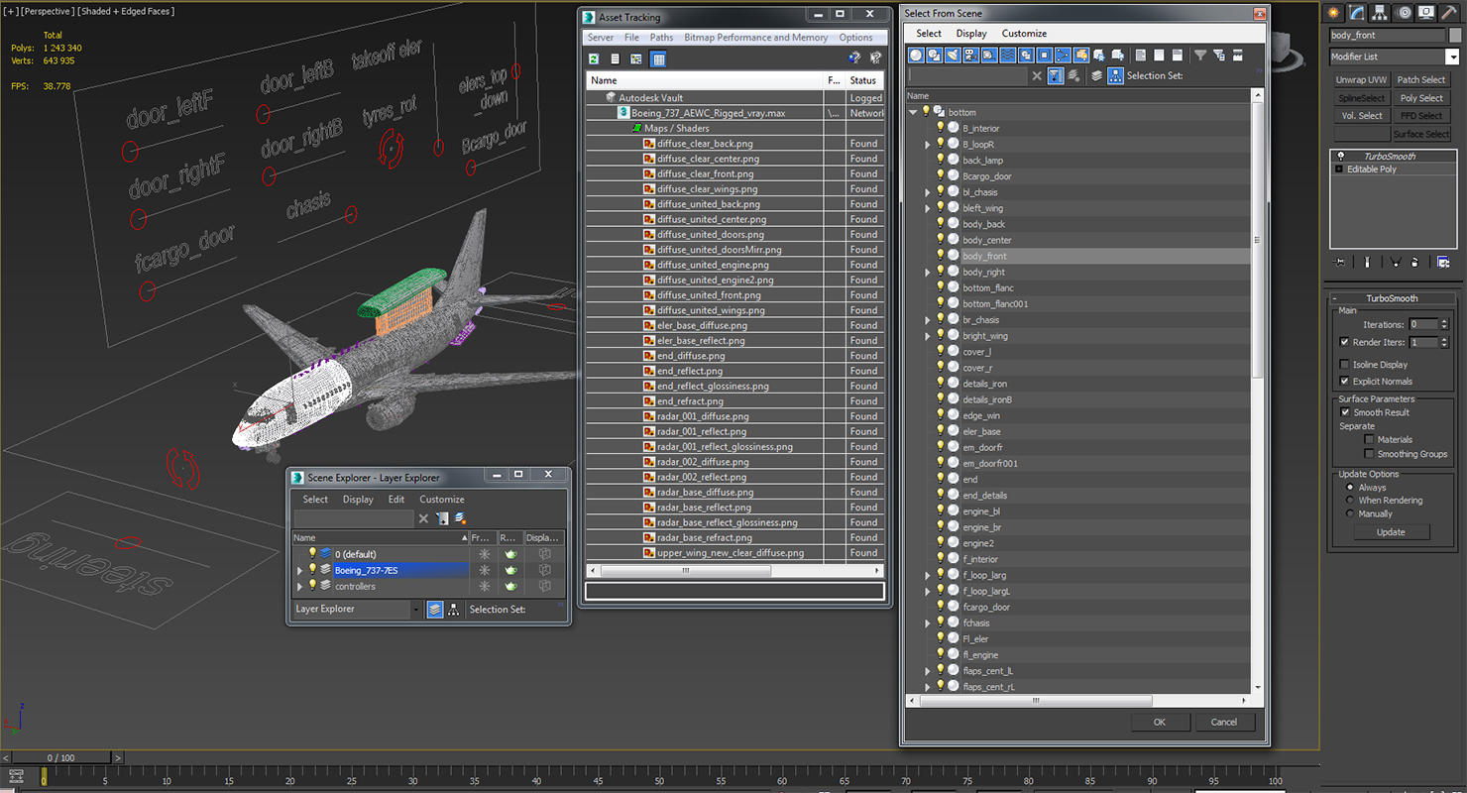1467x793 pixels.
Task: Open the Utilities hammer panel tab
Action: click(x=1449, y=13)
